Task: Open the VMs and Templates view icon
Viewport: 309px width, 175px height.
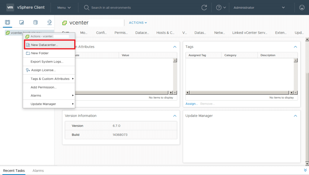Action: [x=22, y=22]
